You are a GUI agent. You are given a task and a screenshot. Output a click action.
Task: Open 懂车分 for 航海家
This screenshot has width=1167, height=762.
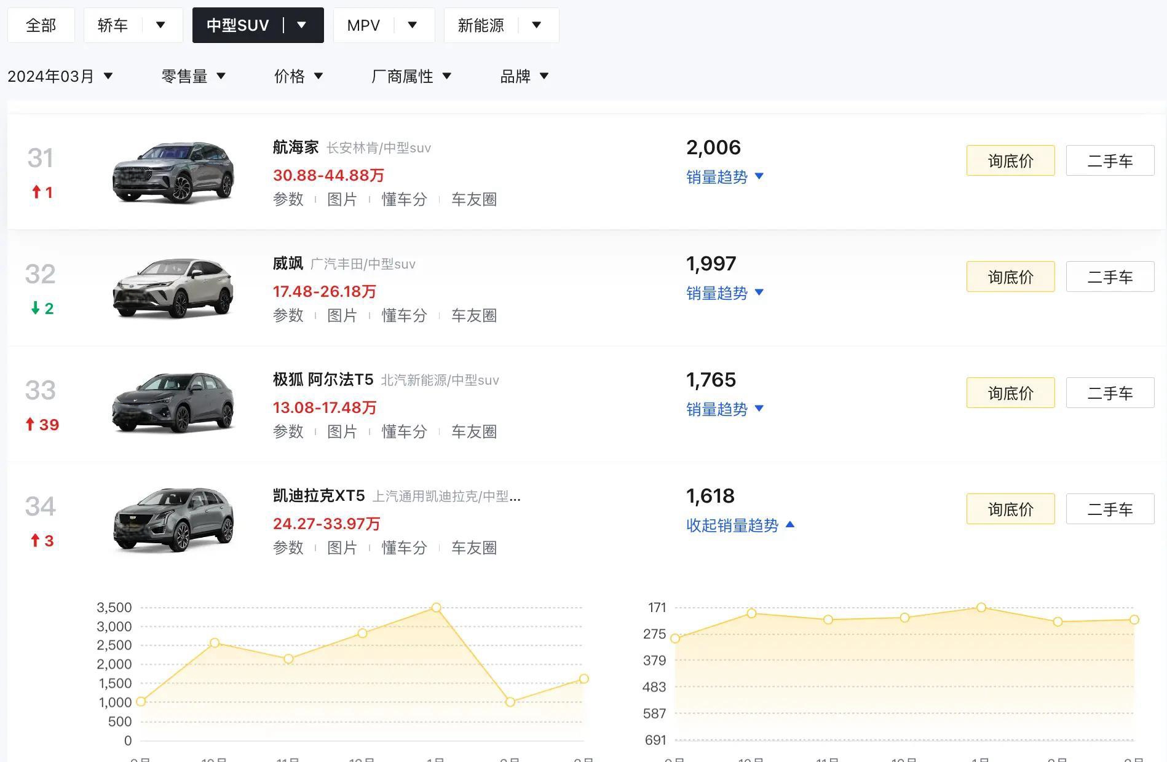tap(404, 199)
